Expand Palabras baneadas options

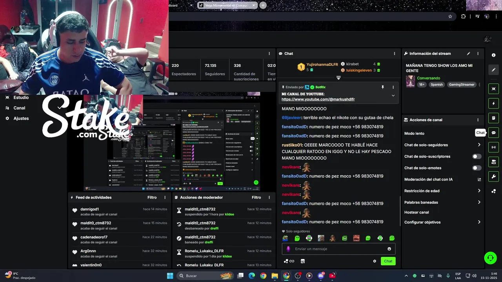pyautogui.click(x=479, y=202)
